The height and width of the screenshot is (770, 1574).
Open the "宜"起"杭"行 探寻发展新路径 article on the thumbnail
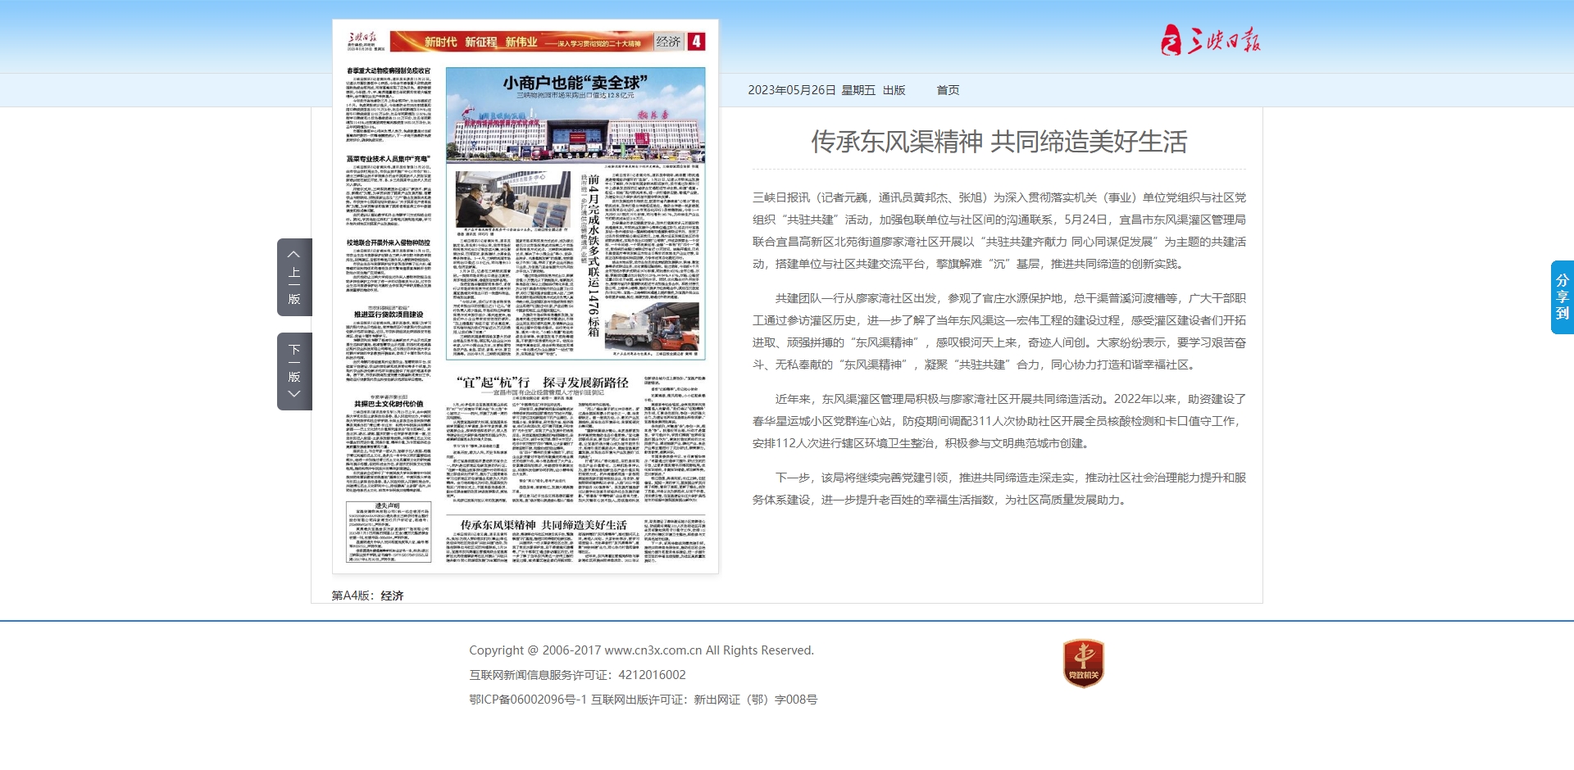coord(543,383)
